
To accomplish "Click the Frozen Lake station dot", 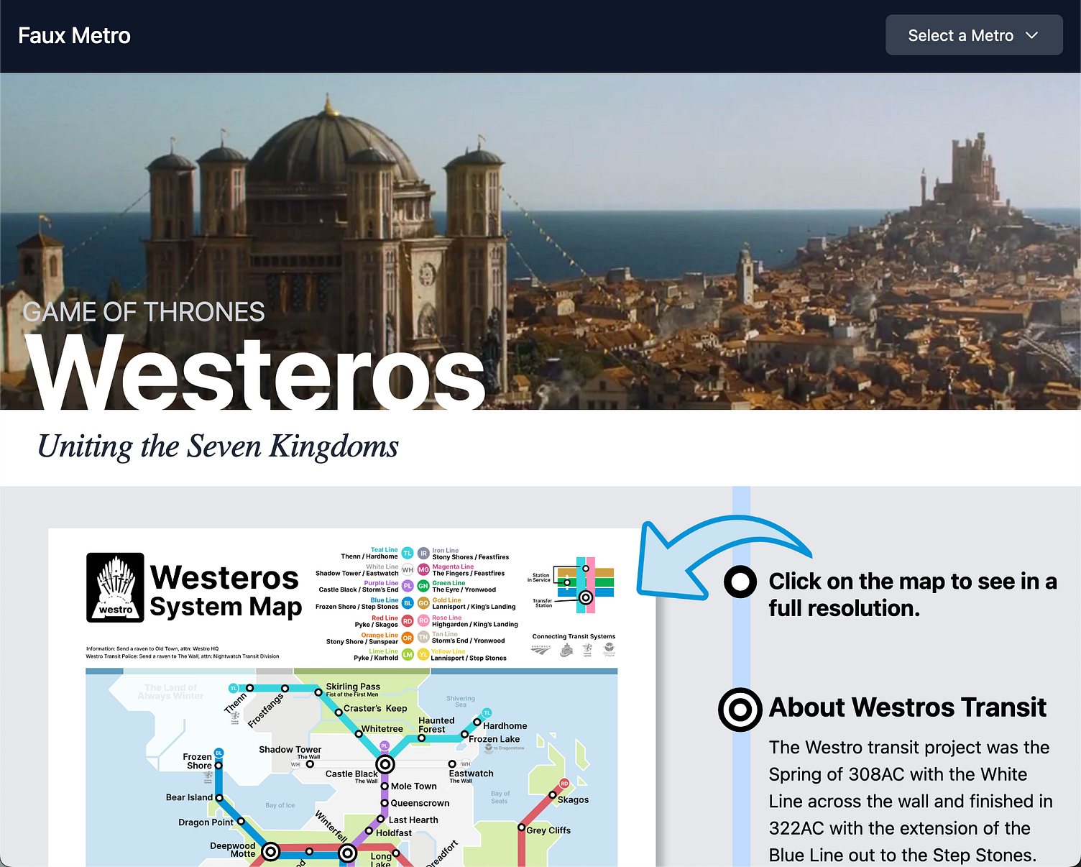I will [464, 734].
